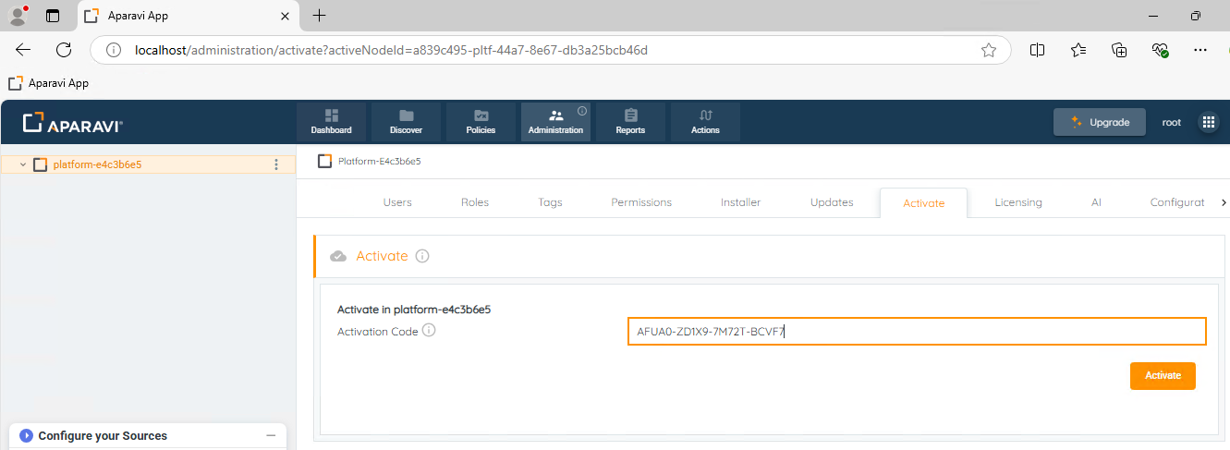1230x450 pixels.
Task: Open Browser essentials heart icon
Action: point(1161,50)
